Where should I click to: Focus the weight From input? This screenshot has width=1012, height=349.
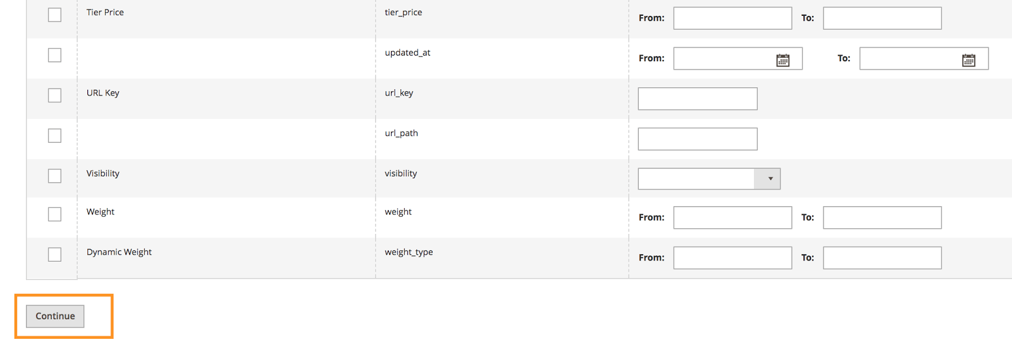(x=732, y=217)
